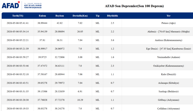Select date 2026-05-06 03:20:30
Screen dimensions: 193x111
18,100
